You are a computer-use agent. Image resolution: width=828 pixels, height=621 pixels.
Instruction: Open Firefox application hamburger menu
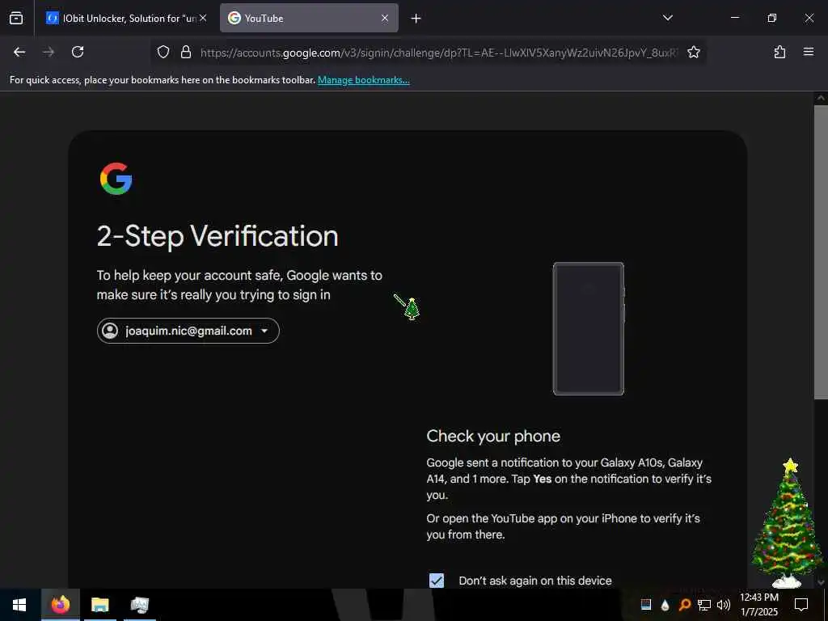click(x=808, y=52)
